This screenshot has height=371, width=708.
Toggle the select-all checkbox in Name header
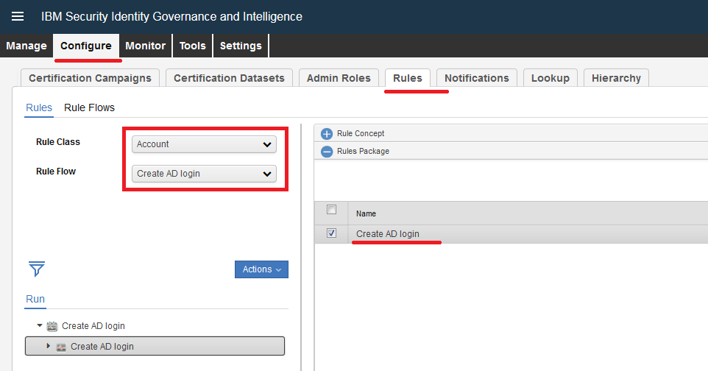click(331, 209)
